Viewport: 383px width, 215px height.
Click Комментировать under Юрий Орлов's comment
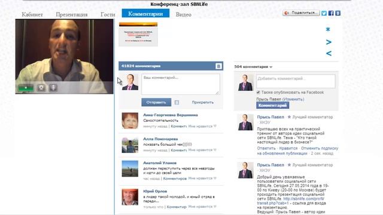click(x=177, y=207)
